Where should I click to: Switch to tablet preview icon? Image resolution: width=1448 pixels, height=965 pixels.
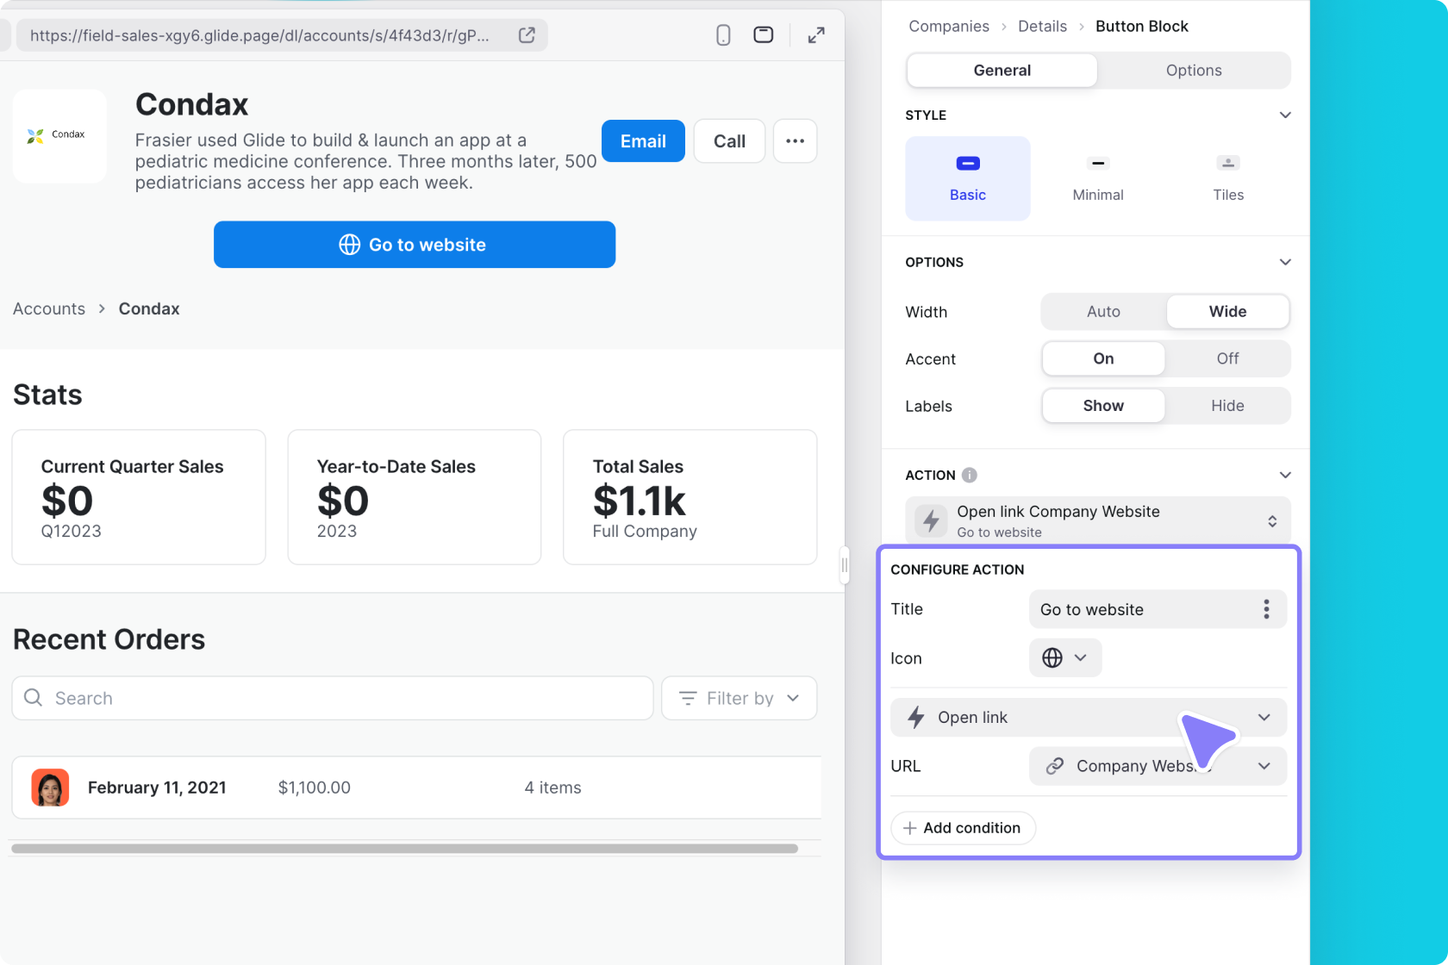pyautogui.click(x=763, y=35)
